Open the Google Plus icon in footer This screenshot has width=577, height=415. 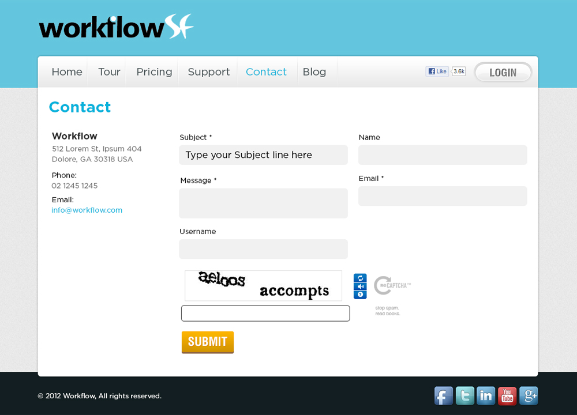[x=529, y=396]
